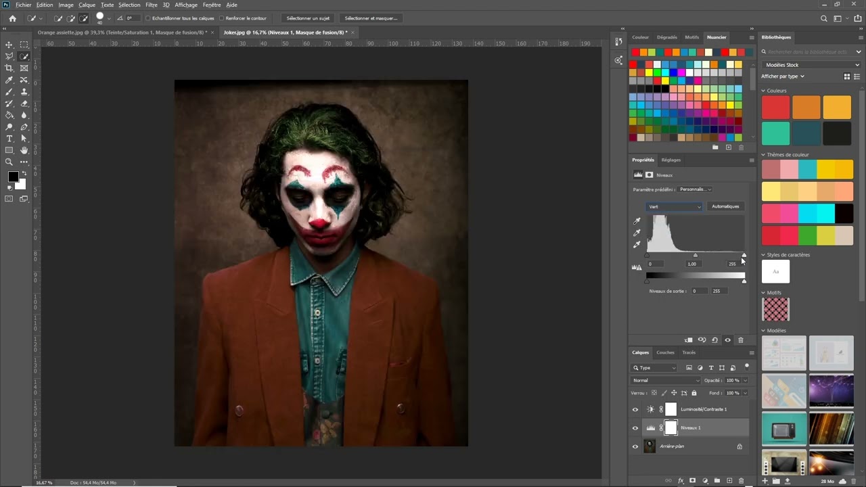Pick the red swatch under Couleurs library

775,108
